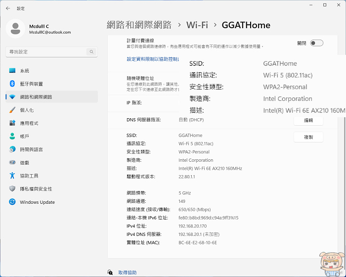Click the 編輯 button for DNS

[x=308, y=120]
